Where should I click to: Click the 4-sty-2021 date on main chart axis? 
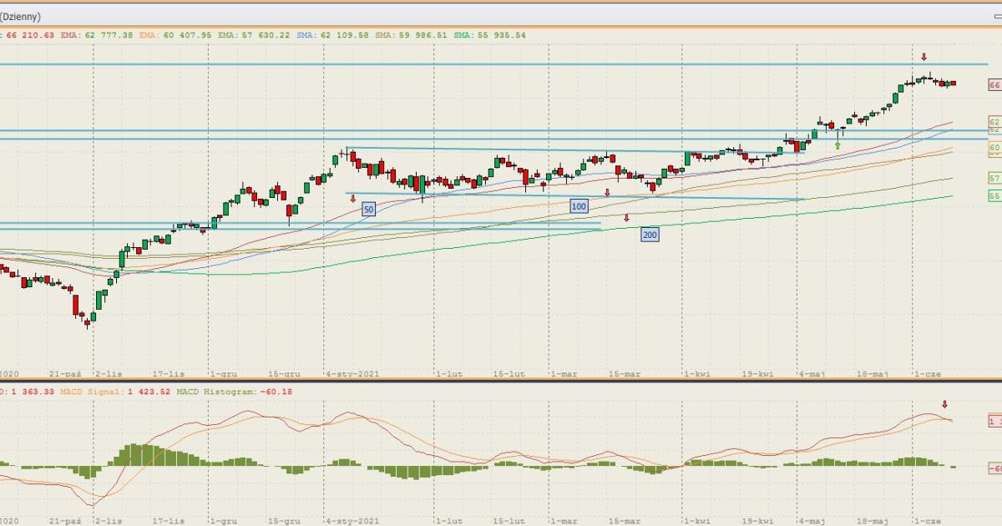pyautogui.click(x=352, y=374)
